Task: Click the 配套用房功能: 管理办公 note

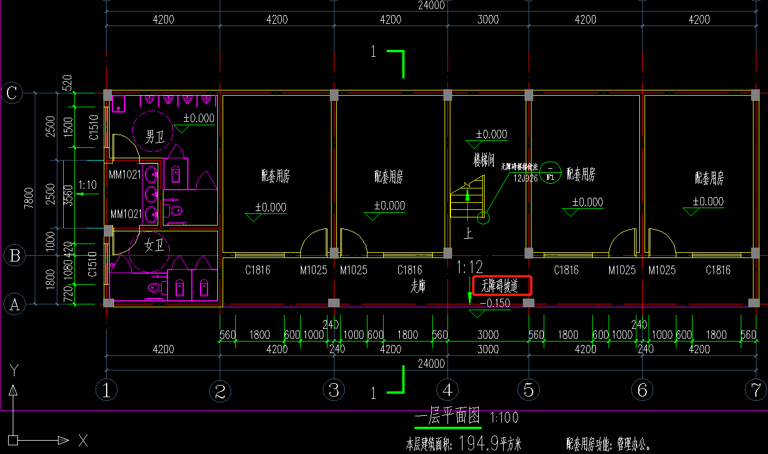Action: pyautogui.click(x=609, y=445)
